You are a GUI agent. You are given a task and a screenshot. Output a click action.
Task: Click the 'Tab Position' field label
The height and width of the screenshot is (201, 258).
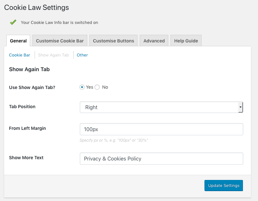click(22, 107)
